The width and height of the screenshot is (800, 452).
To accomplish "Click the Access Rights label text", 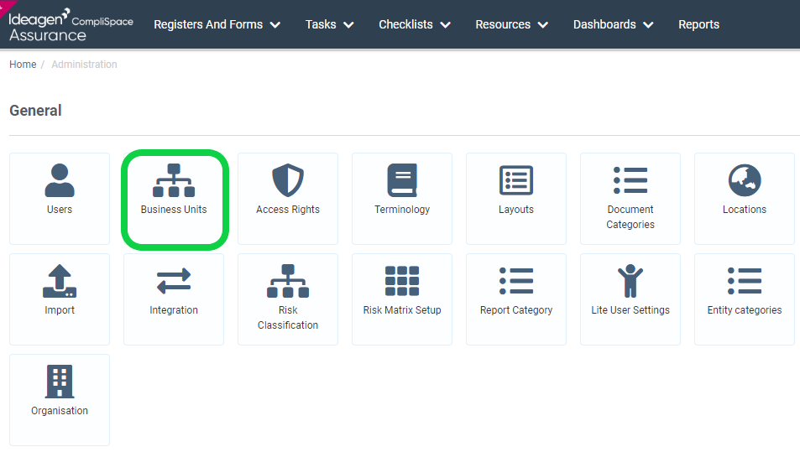I will coord(288,210).
